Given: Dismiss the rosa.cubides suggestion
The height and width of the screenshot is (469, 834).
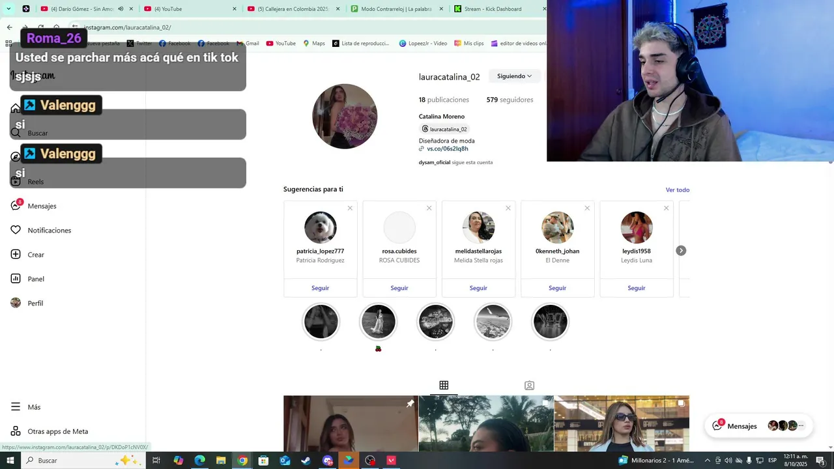Looking at the screenshot, I should click(429, 208).
